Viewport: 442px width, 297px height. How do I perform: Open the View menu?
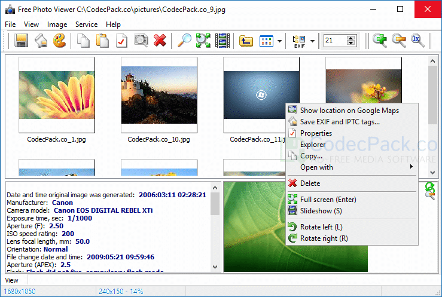pos(31,25)
